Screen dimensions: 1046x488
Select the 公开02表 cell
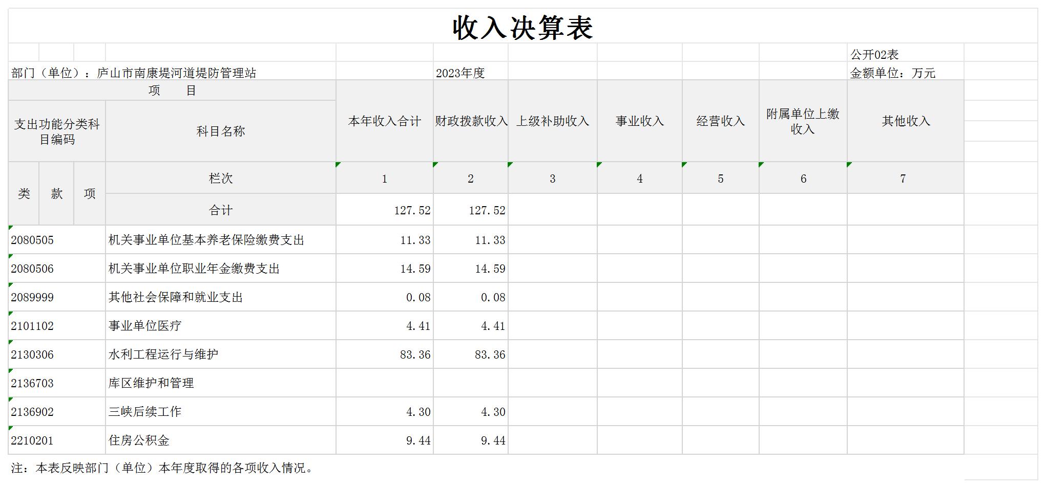tap(874, 54)
